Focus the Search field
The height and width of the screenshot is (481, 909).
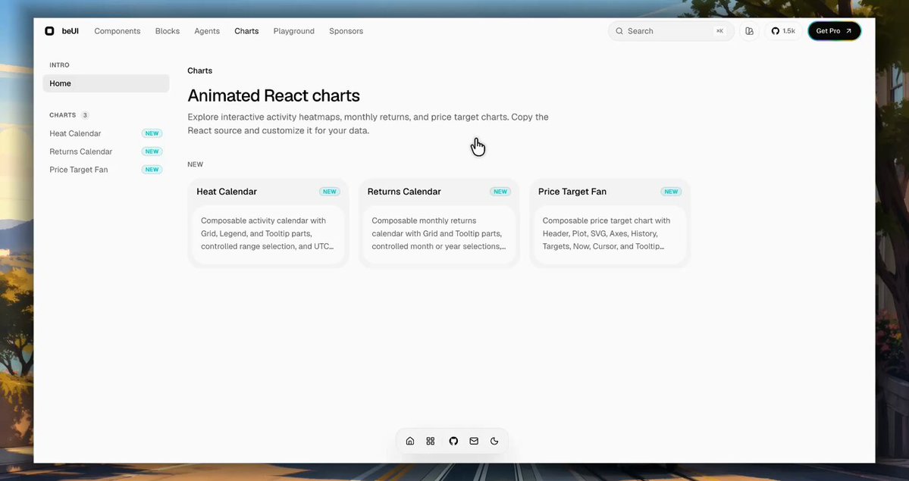click(671, 31)
